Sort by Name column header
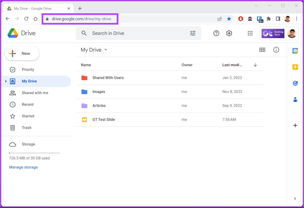The width and height of the screenshot is (304, 208). 86,65
